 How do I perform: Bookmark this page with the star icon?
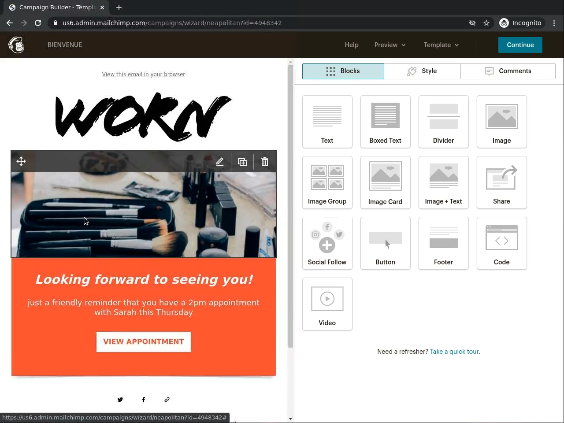(486, 23)
